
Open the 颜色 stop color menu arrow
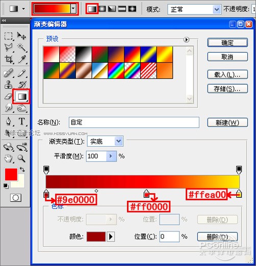(111, 236)
